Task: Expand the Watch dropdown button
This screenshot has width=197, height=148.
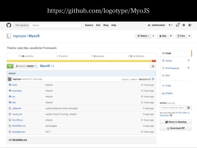Action: coord(143,36)
